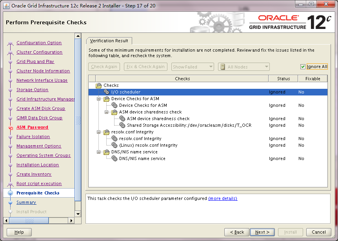
Task: Go to Network Interface Usage step
Action: tap(42, 81)
